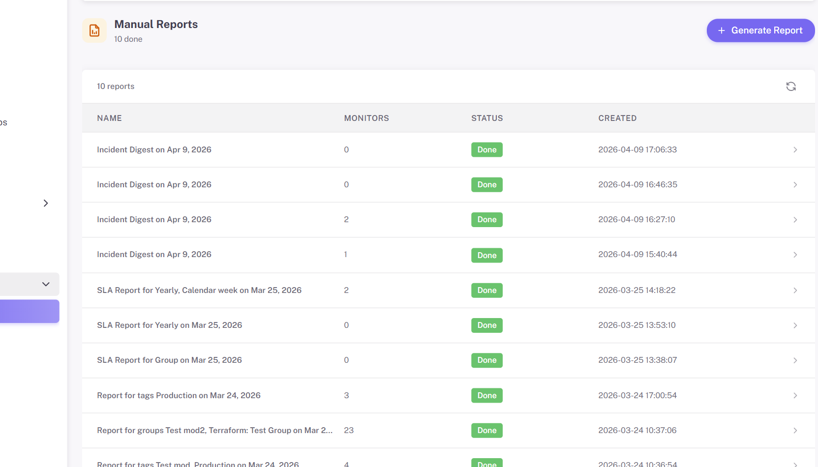Screen dimensions: 818x467
Task: Click the CREATED column header
Action: pos(617,118)
